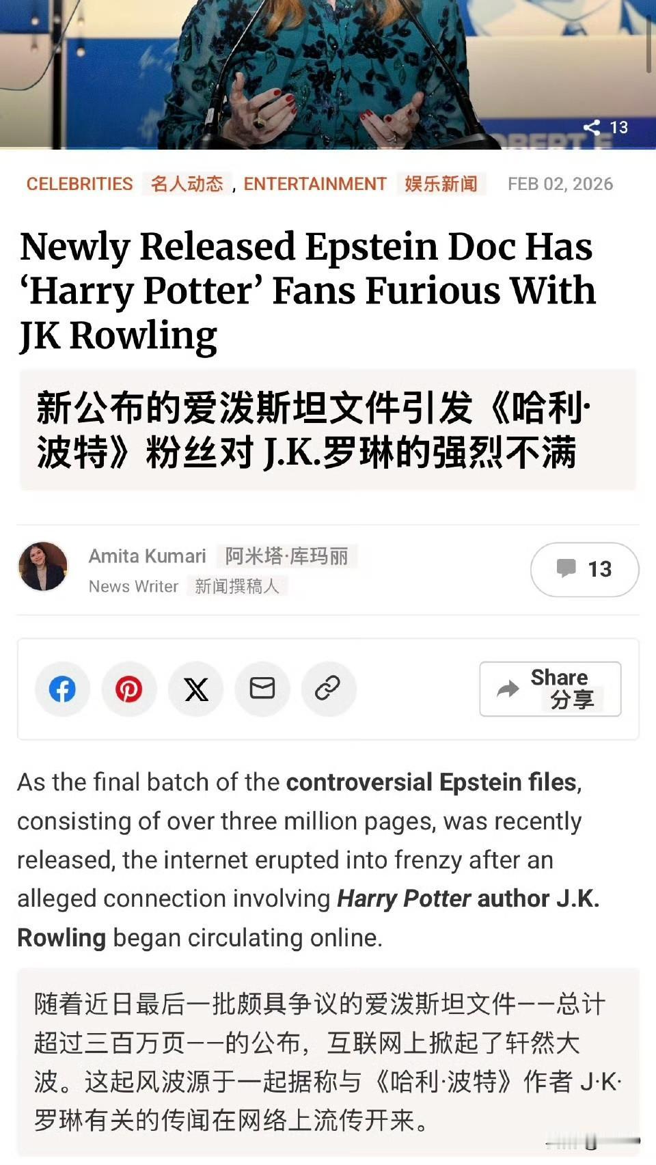Tap the 娱乐新闻 translated category tag
Screen dimensions: 656x1165
click(x=441, y=184)
